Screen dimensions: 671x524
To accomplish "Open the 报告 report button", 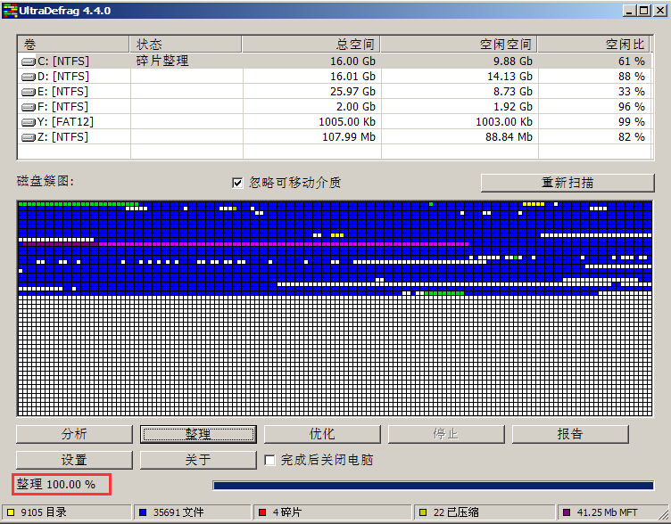I will (x=570, y=434).
